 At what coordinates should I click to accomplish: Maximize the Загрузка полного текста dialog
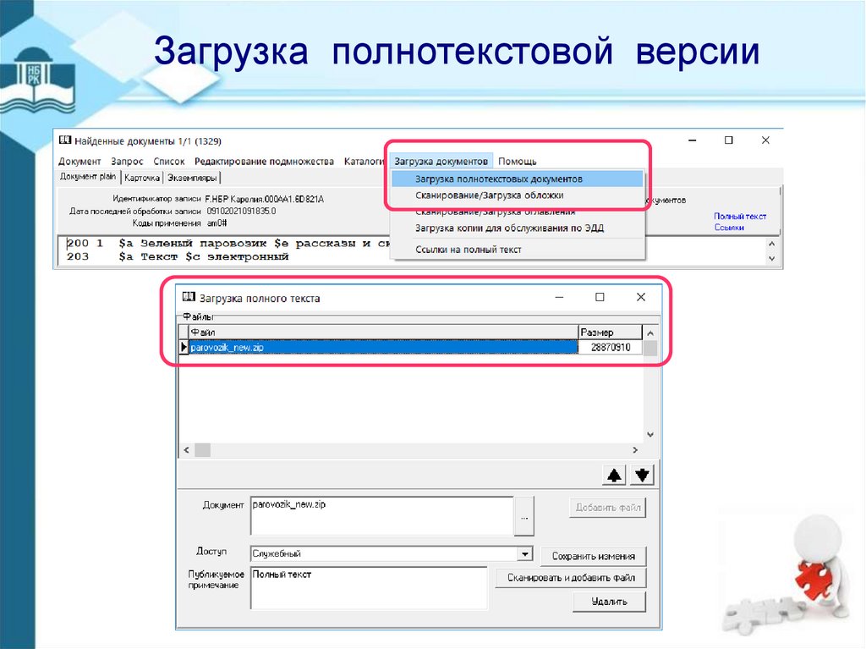600,297
